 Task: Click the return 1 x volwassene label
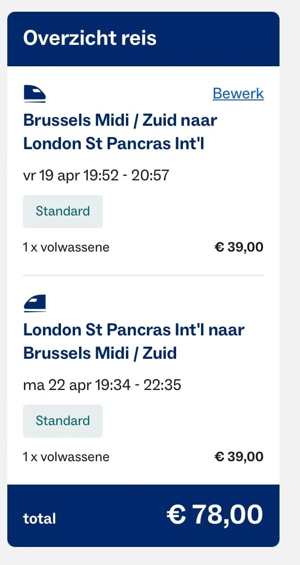click(66, 457)
